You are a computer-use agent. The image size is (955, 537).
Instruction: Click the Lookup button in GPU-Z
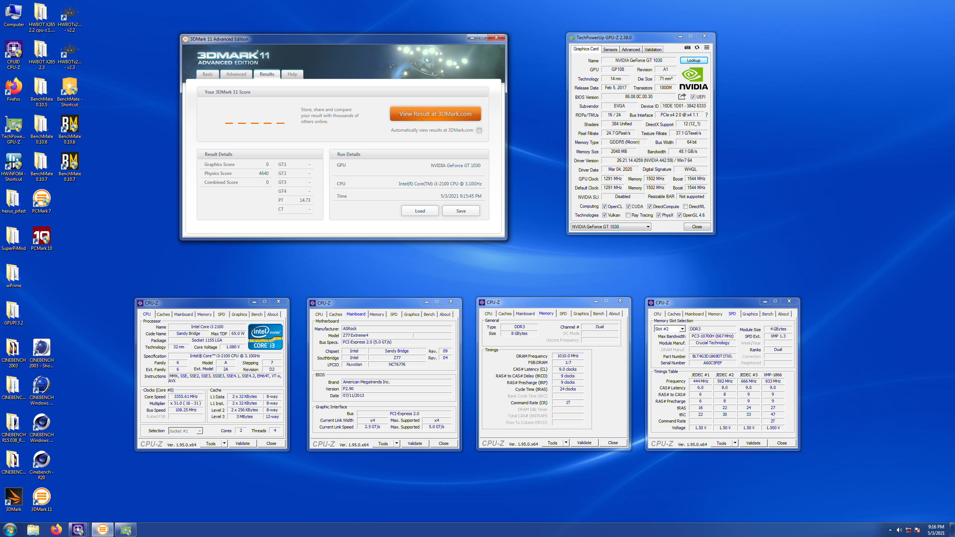[693, 60]
